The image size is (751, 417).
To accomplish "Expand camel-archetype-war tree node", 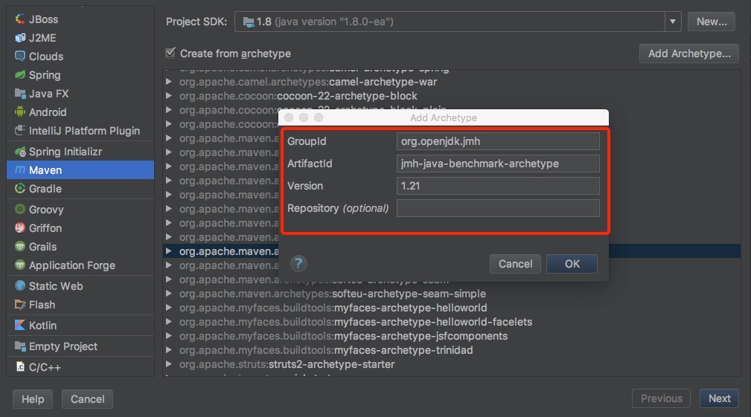I will tap(169, 82).
